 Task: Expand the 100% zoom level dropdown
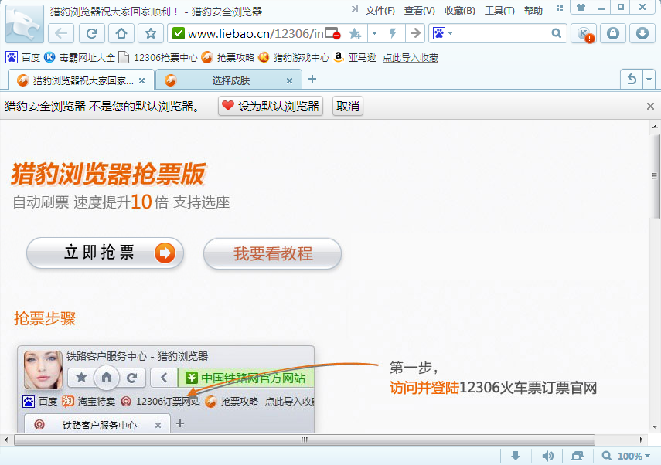(x=629, y=456)
